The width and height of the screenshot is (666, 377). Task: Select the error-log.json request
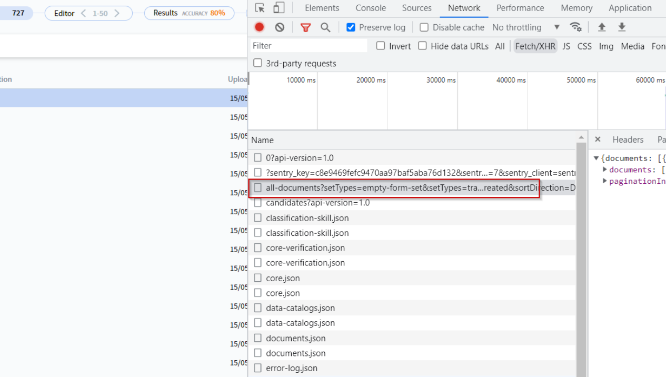coord(413,368)
